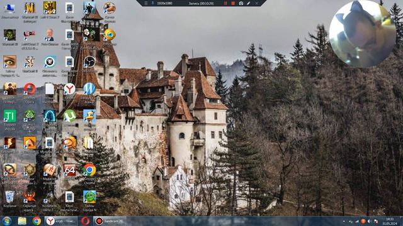Open the stacked yellow folders icon
Viewport: 403px width, 226px height.
(89, 143)
